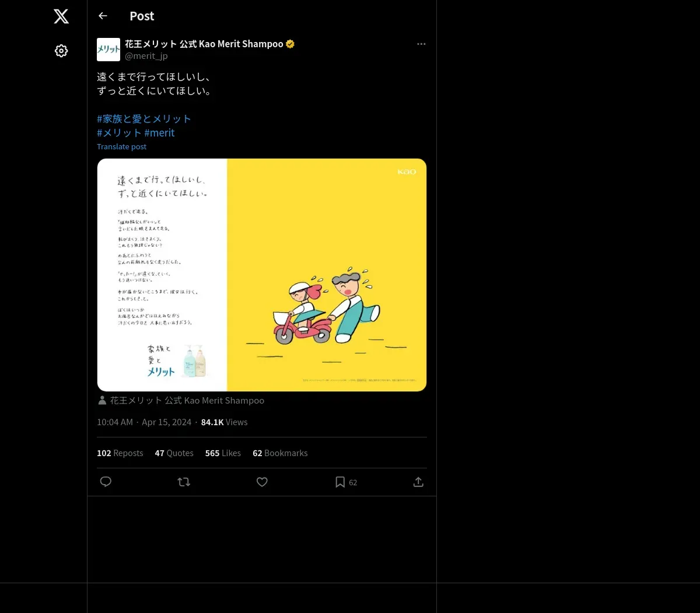Image resolution: width=700 pixels, height=613 pixels.
Task: Open the three-dot more options menu
Action: pyautogui.click(x=421, y=44)
